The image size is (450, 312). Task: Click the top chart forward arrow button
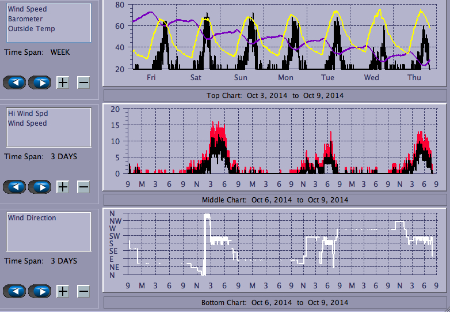pos(40,82)
